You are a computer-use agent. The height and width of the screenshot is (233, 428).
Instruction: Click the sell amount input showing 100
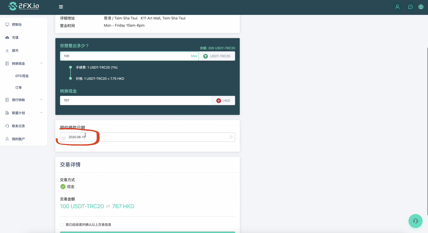[x=125, y=56]
